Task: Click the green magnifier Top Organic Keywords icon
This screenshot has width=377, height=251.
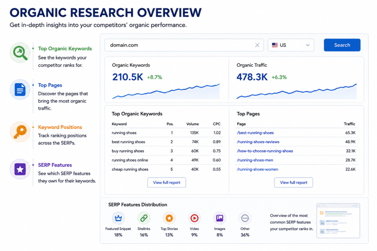Action: (20, 53)
